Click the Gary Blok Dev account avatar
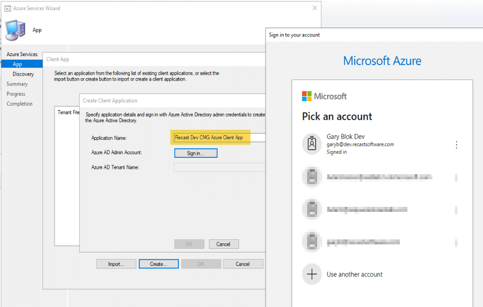This screenshot has height=307, width=483. click(312, 144)
